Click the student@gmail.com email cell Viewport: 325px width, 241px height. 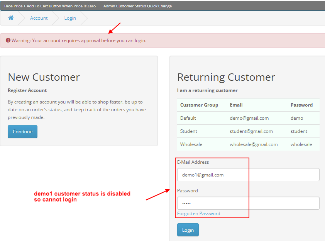click(251, 131)
